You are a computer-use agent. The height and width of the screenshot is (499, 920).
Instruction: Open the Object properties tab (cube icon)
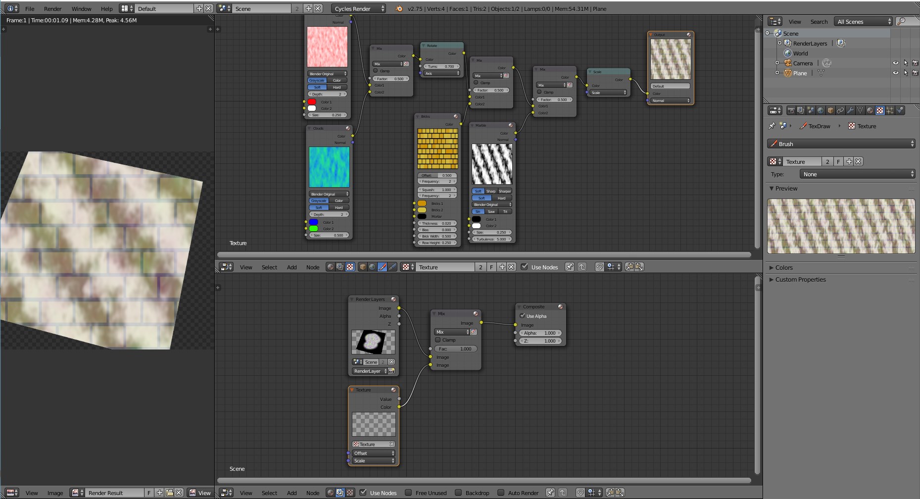pos(830,110)
